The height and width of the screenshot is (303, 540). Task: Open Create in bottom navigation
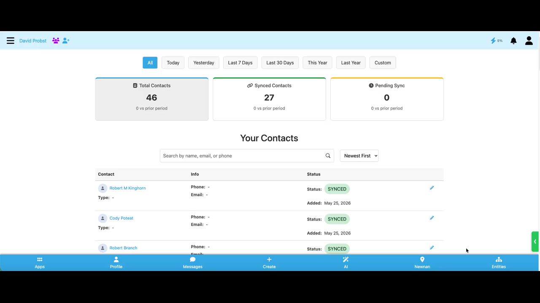tap(269, 263)
